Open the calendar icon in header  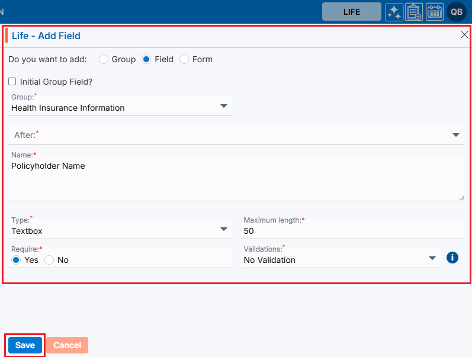[x=435, y=12]
